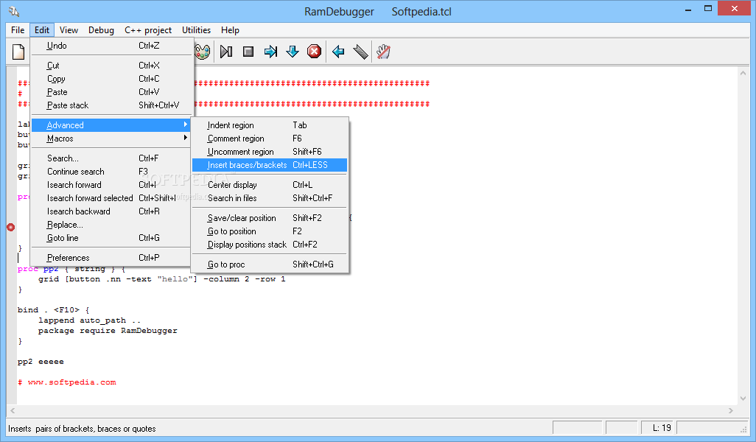Click the 'bind . <F10> {' line

54,310
